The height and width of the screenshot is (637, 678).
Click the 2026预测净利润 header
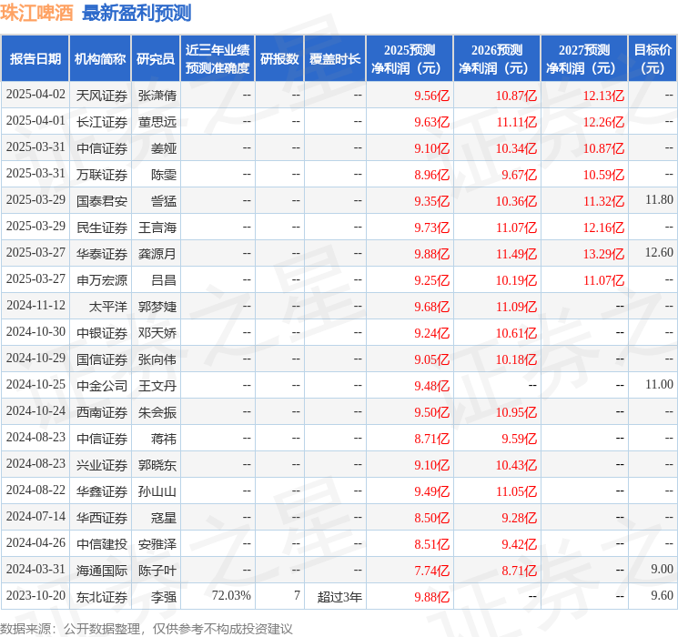(x=497, y=59)
